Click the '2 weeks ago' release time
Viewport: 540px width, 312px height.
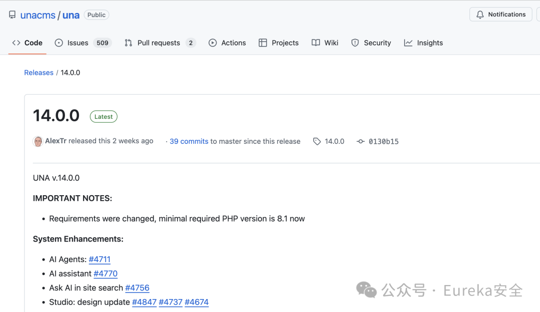pos(133,141)
